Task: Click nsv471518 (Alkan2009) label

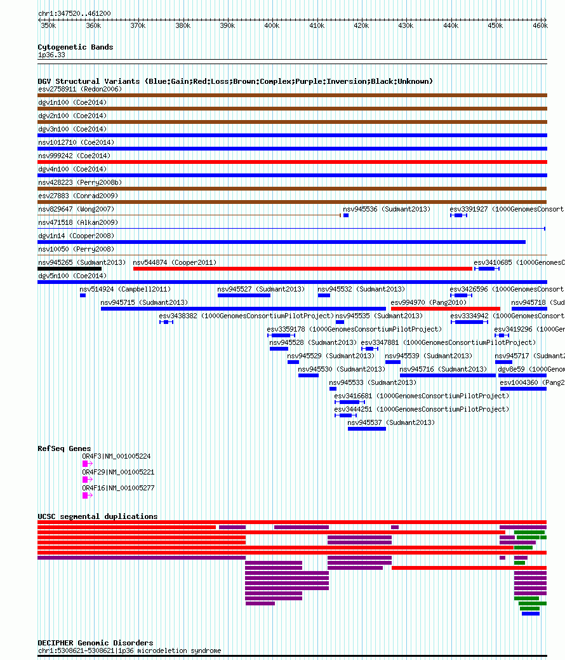Action: (78, 223)
